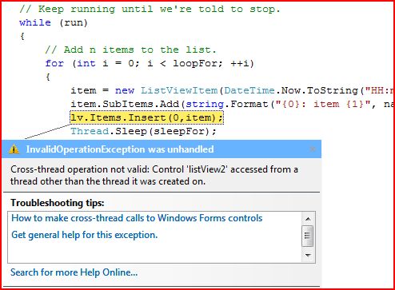Click the troubleshooting tips scrollbar thumb
The image size is (395, 290).
pyautogui.click(x=308, y=236)
